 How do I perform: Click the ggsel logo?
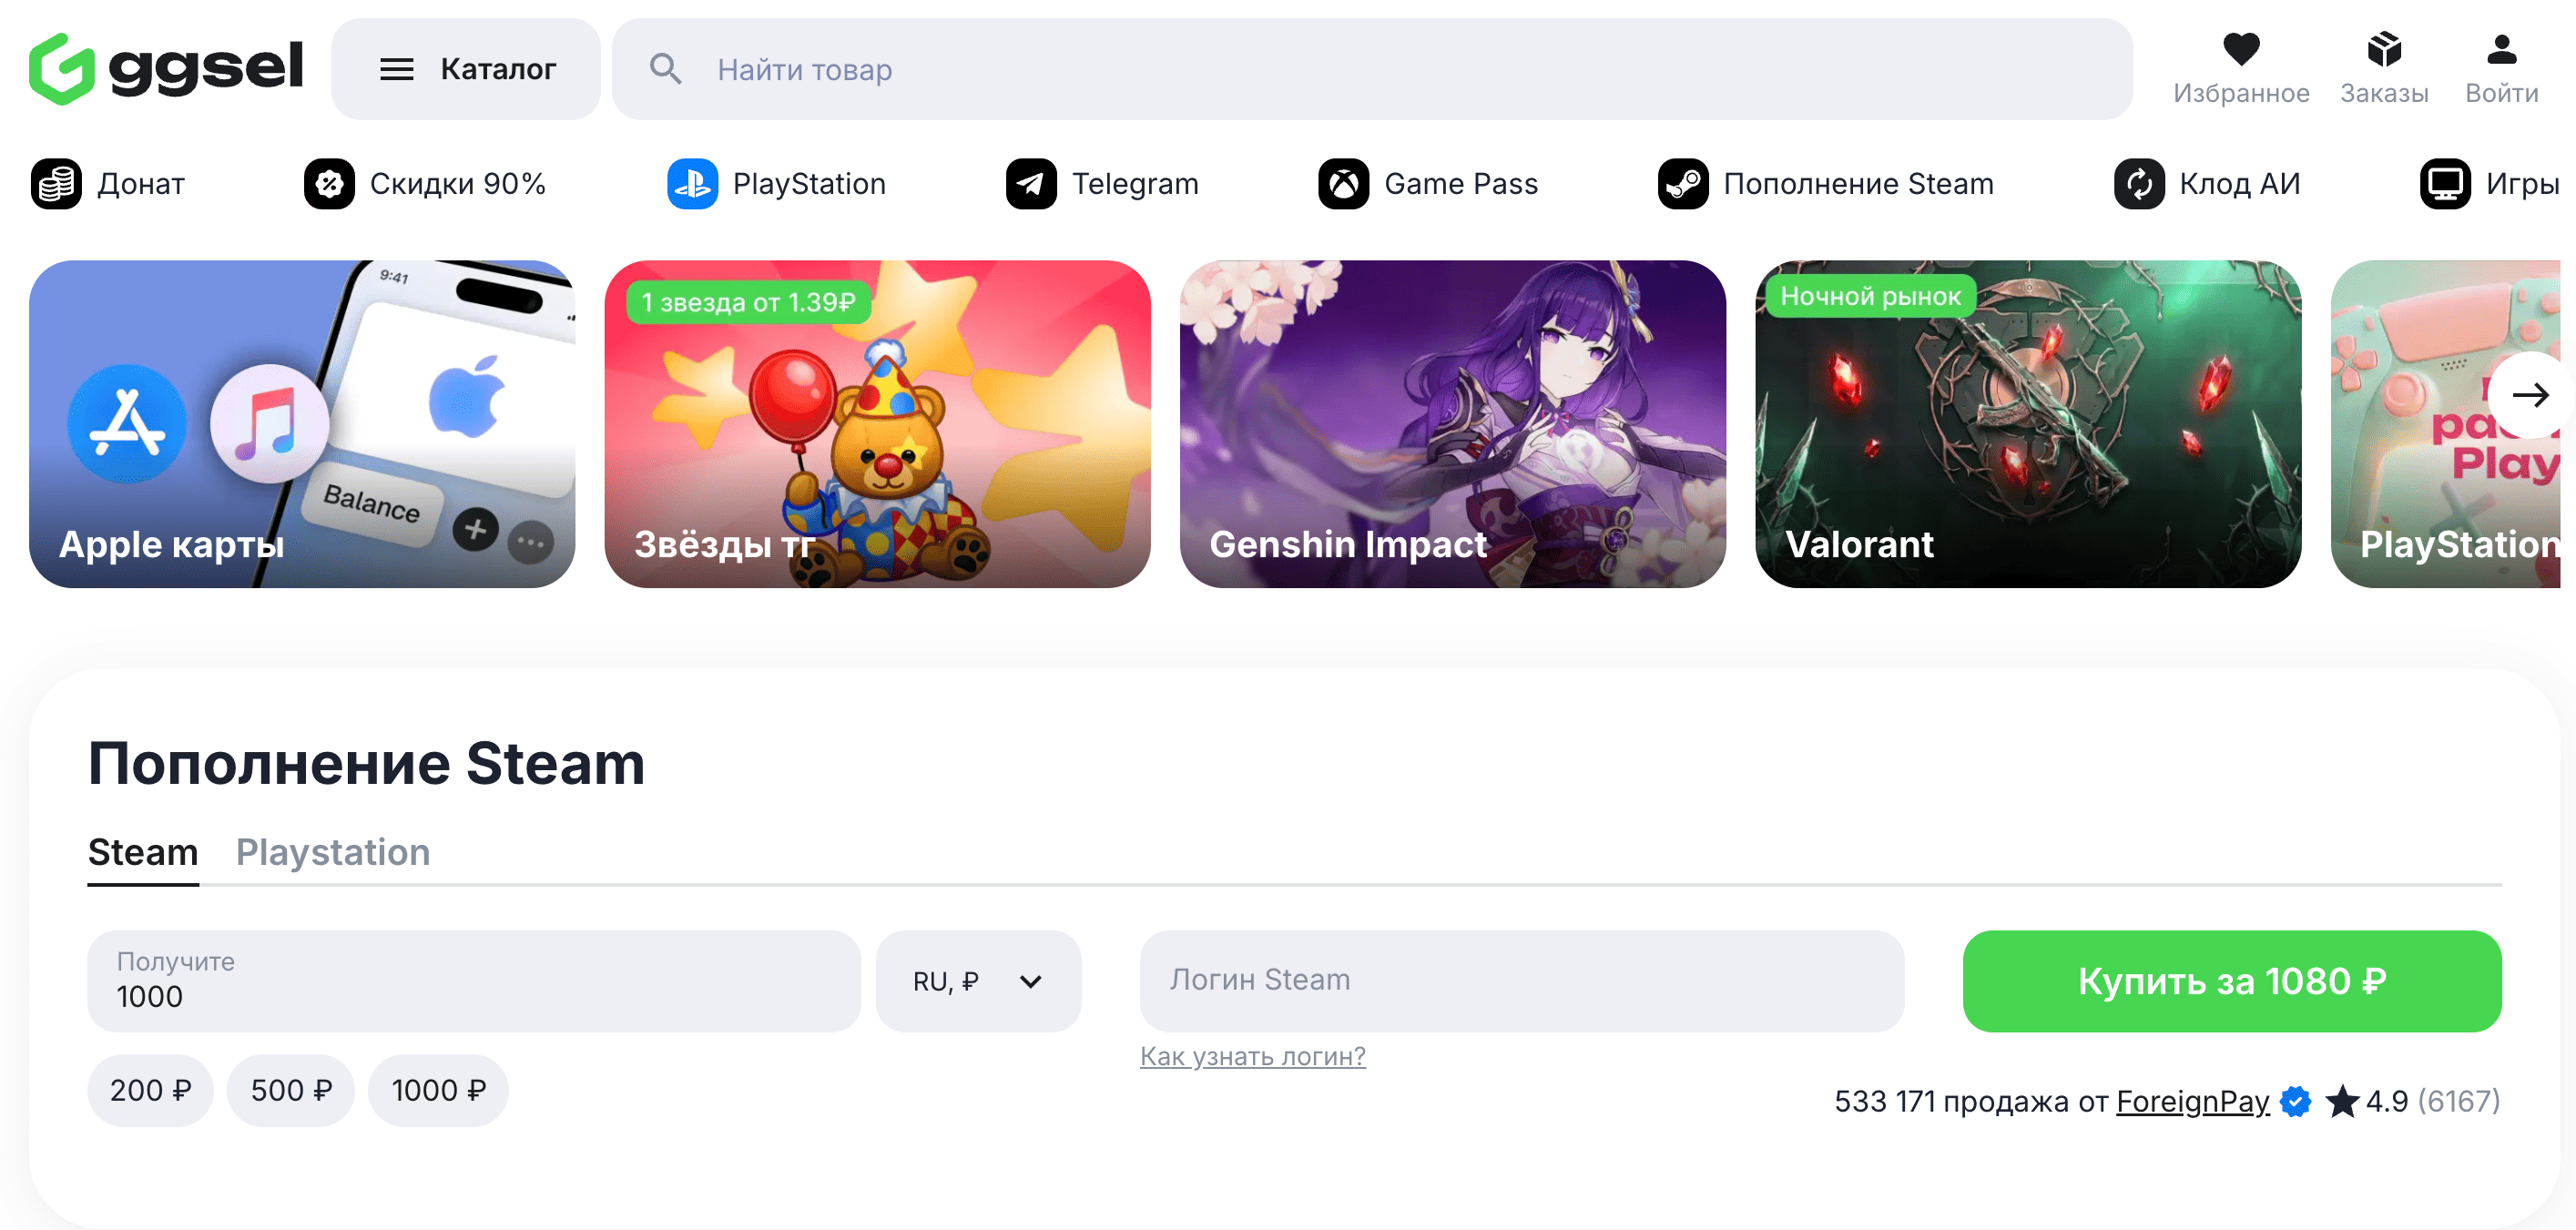pos(166,68)
